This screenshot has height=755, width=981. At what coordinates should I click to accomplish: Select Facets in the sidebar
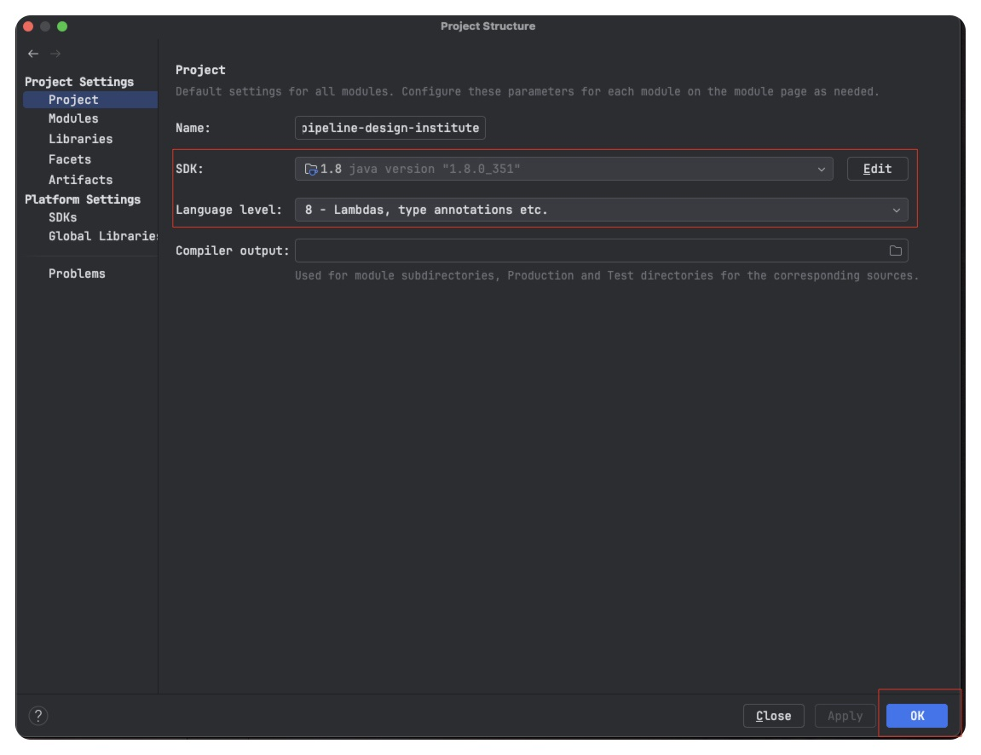pyautogui.click(x=70, y=159)
